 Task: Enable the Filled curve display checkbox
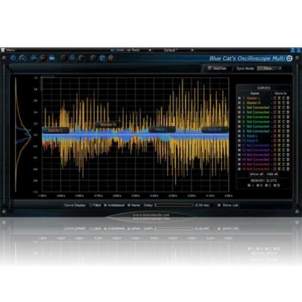[x=91, y=205]
